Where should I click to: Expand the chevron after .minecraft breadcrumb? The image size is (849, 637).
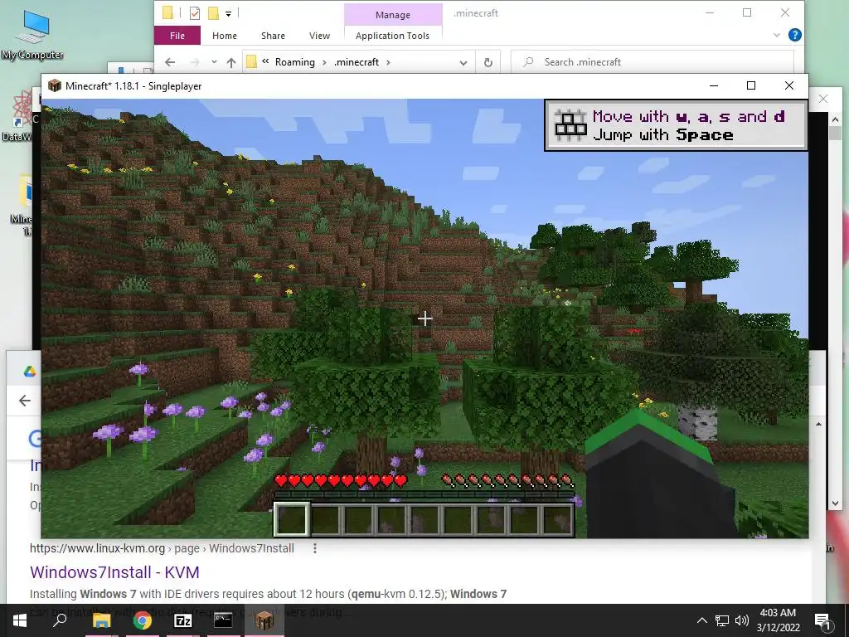[388, 62]
